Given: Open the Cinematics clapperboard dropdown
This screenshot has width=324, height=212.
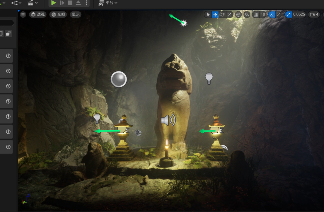Looking at the screenshot, I should 33,3.
